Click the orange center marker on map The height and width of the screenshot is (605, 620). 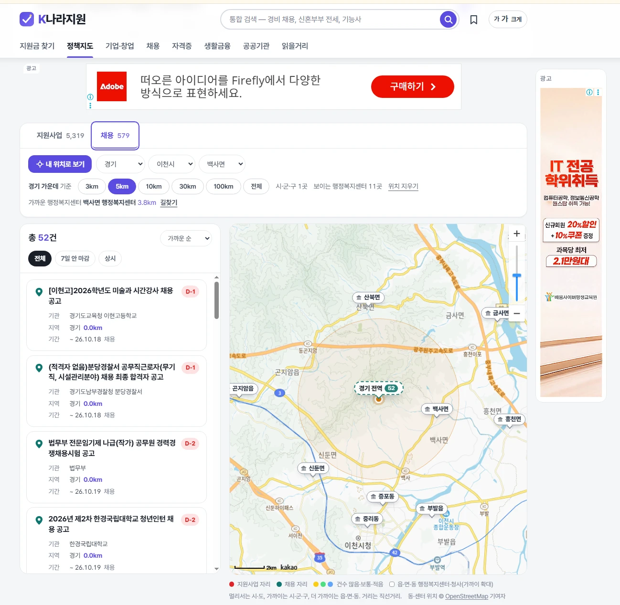(x=378, y=399)
